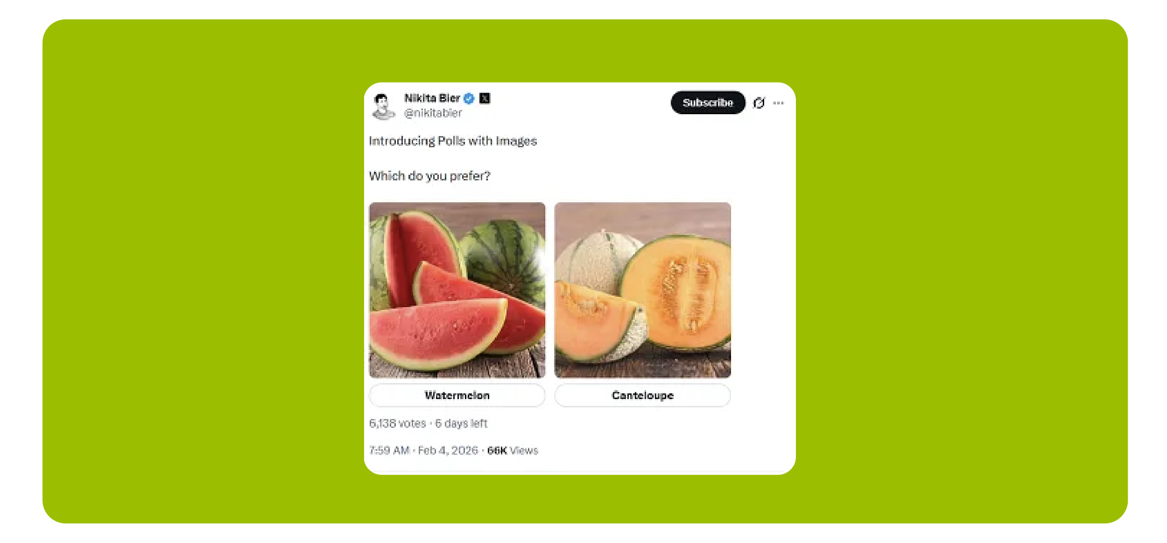
Task: Click the Introducing Polls with Images text
Action: pos(453,141)
